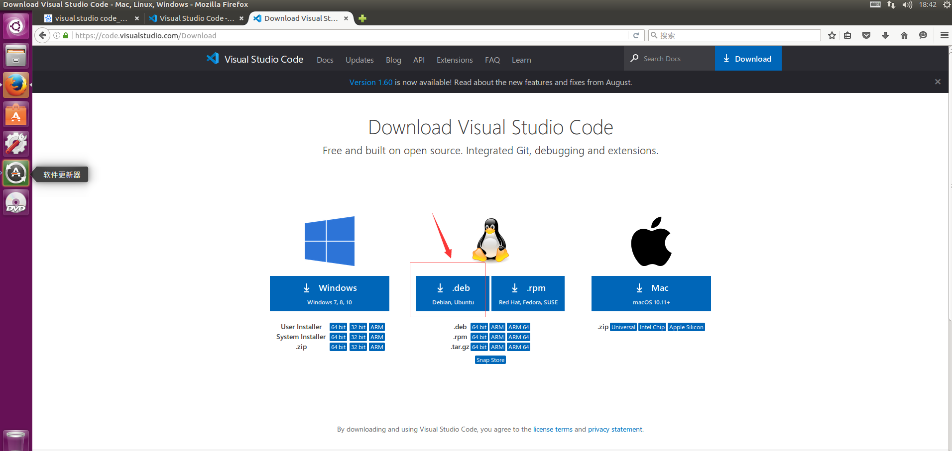Viewport: 952px width, 451px height.
Task: Click the blue Download header button
Action: click(x=748, y=58)
